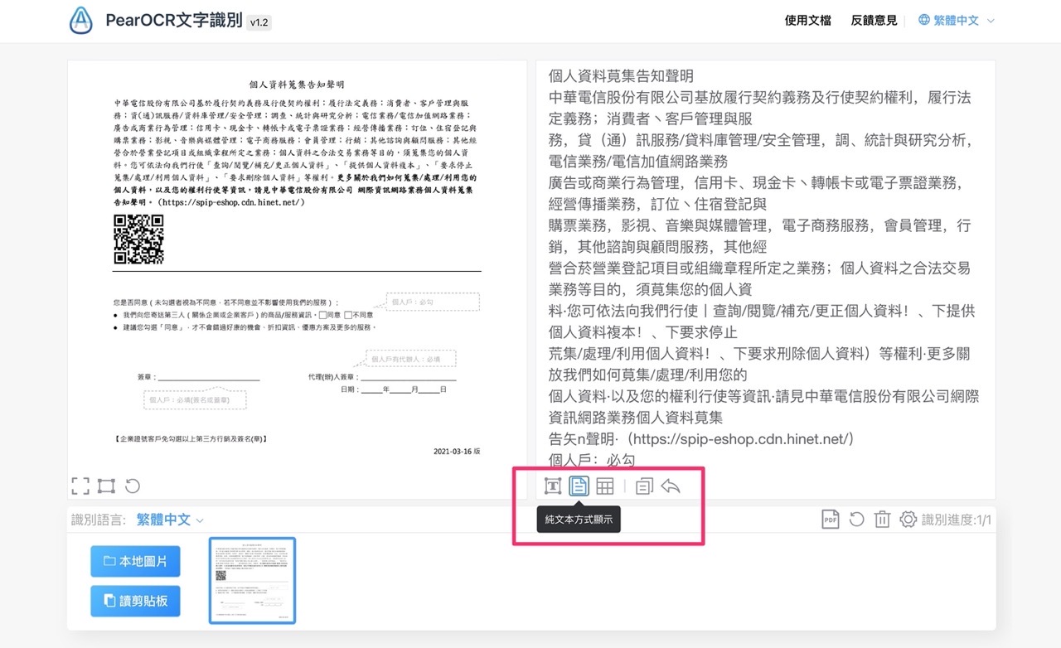Screen dimensions: 1061x648
Task: Click the 個人戶：必勾 line in results
Action: (592, 460)
